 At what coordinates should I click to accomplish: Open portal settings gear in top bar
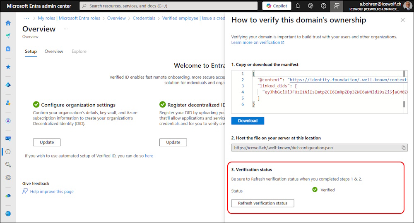[x=310, y=6]
